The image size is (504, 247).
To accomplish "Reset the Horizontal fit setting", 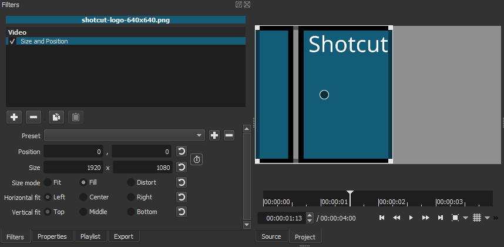I will click(x=182, y=197).
